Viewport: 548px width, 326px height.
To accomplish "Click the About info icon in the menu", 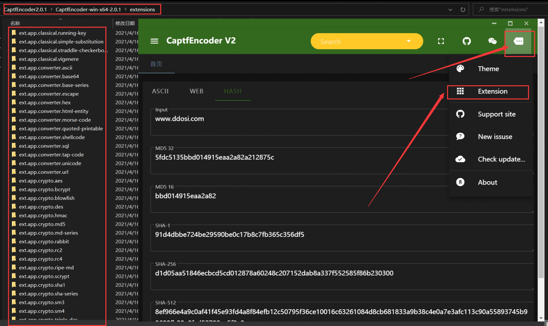I will point(460,182).
